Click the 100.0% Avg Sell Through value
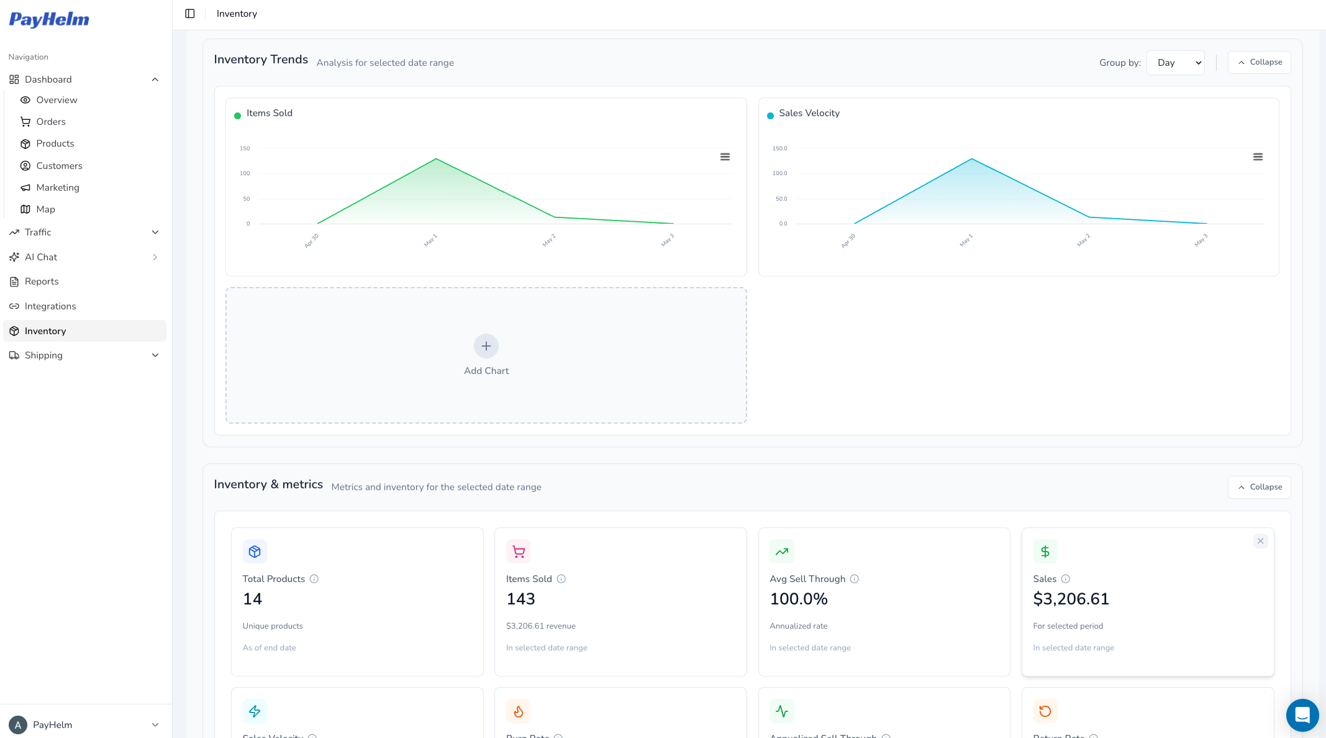 799,599
